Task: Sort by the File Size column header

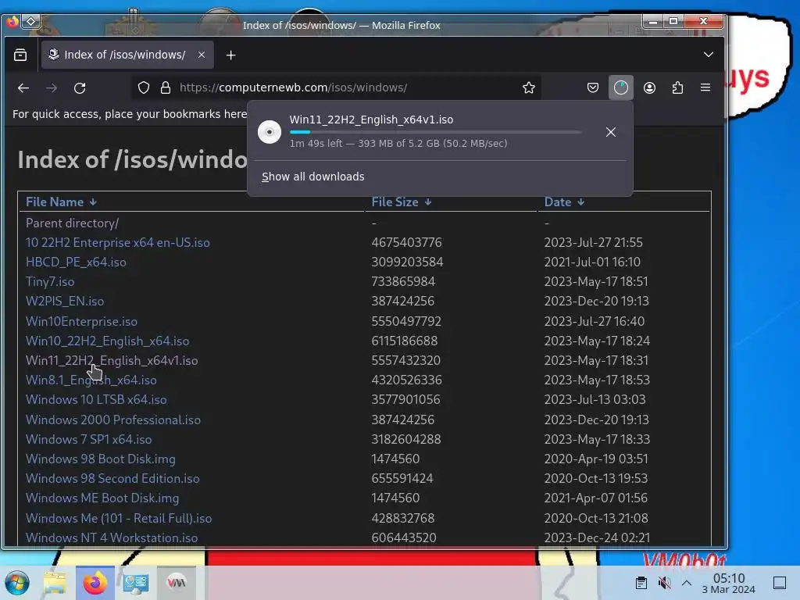Action: pos(402,202)
